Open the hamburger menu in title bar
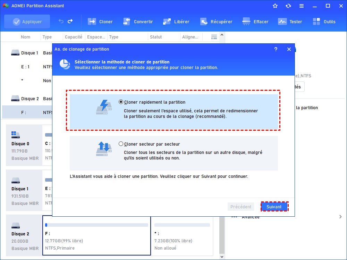347x260 pixels. pyautogui.click(x=302, y=6)
